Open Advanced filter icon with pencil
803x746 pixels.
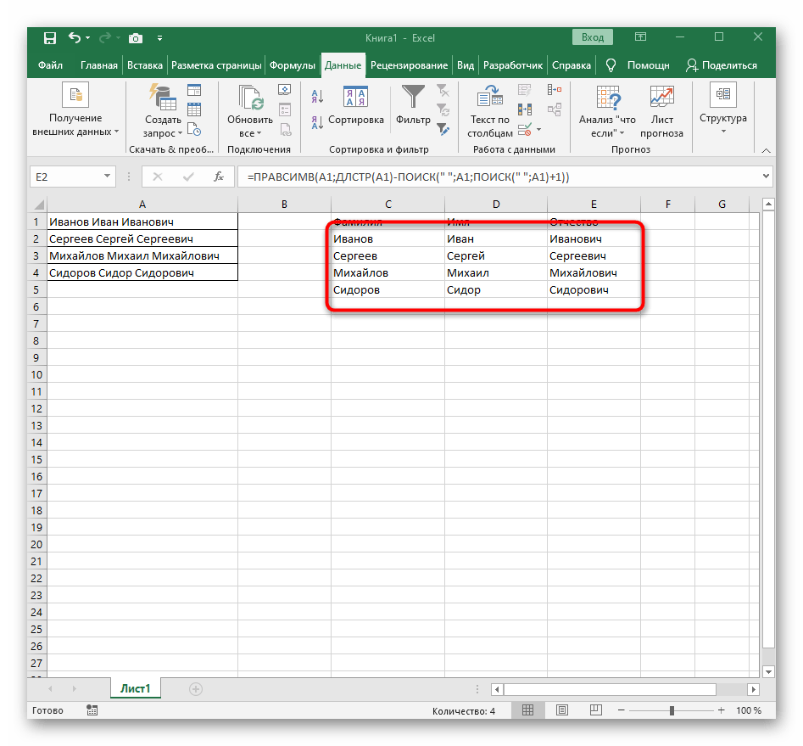pyautogui.click(x=443, y=129)
